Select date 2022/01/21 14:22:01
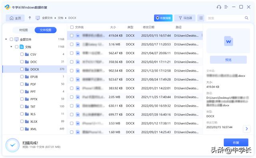Viewport: 256px width, 158px height. [156, 88]
